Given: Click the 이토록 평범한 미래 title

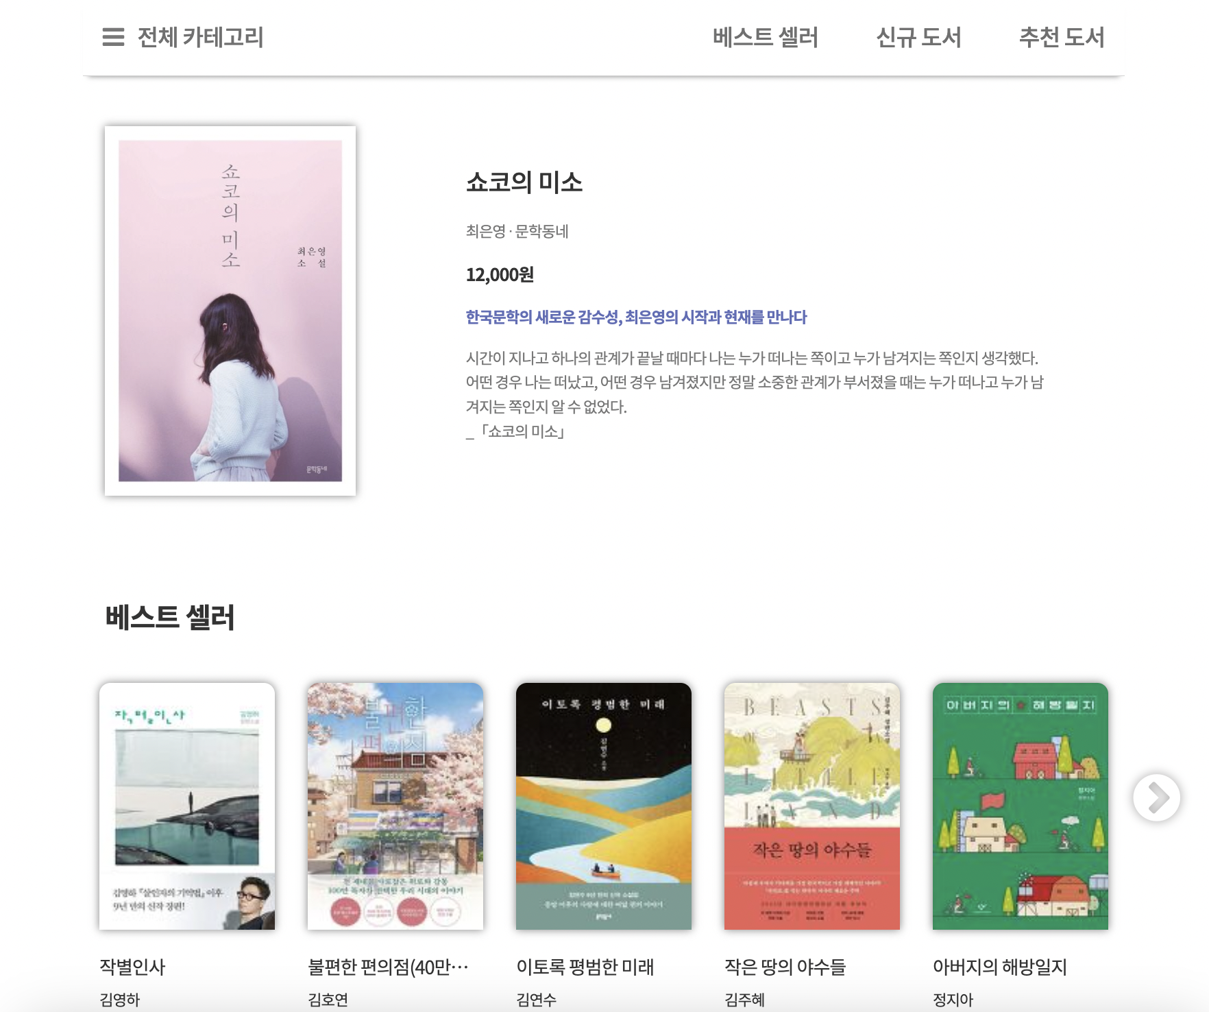Looking at the screenshot, I should (x=585, y=967).
